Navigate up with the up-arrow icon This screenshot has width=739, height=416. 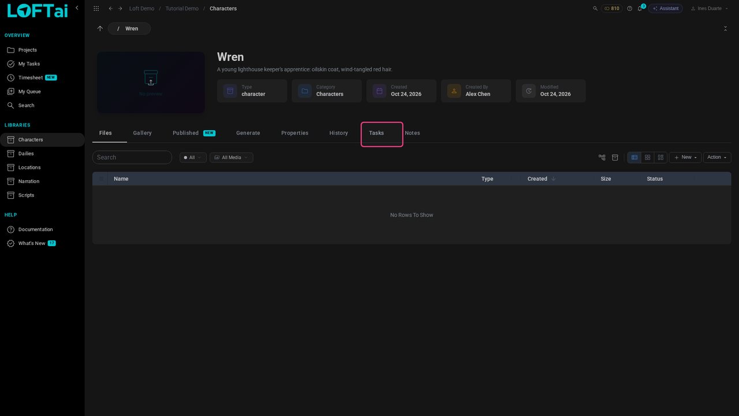coord(100,28)
